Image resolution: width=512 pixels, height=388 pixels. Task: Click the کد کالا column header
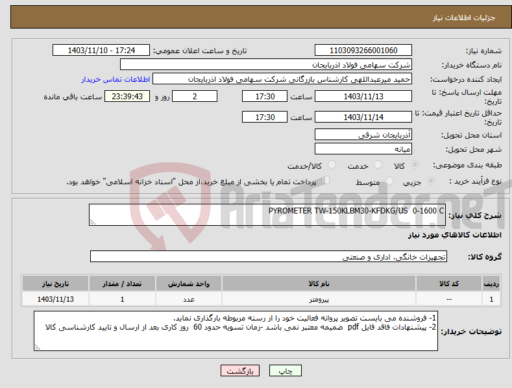(x=449, y=284)
